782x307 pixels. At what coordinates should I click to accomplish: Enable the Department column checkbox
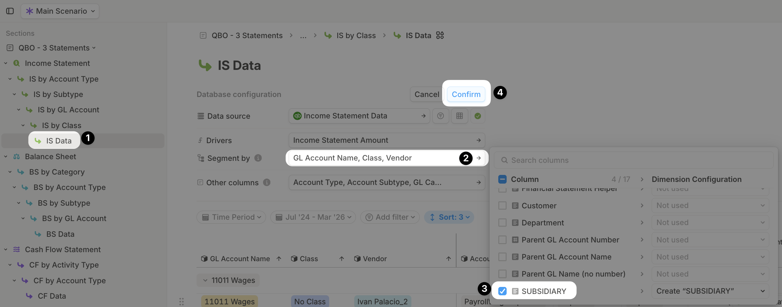point(502,222)
